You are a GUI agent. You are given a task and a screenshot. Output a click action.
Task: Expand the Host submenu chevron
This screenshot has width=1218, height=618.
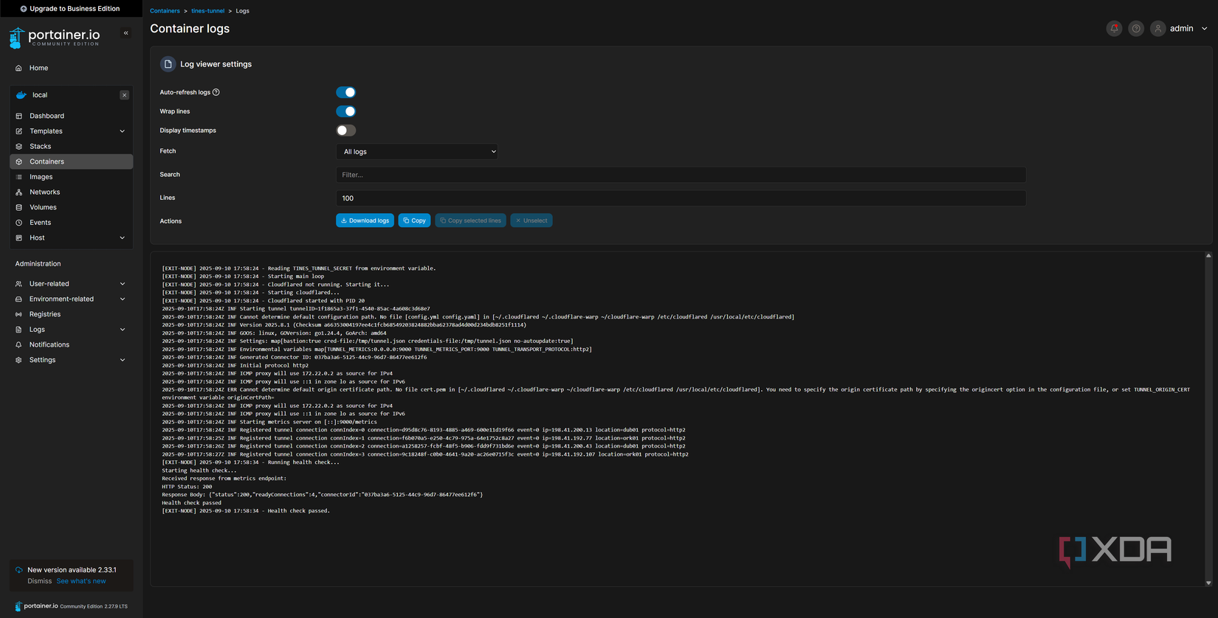(x=123, y=237)
